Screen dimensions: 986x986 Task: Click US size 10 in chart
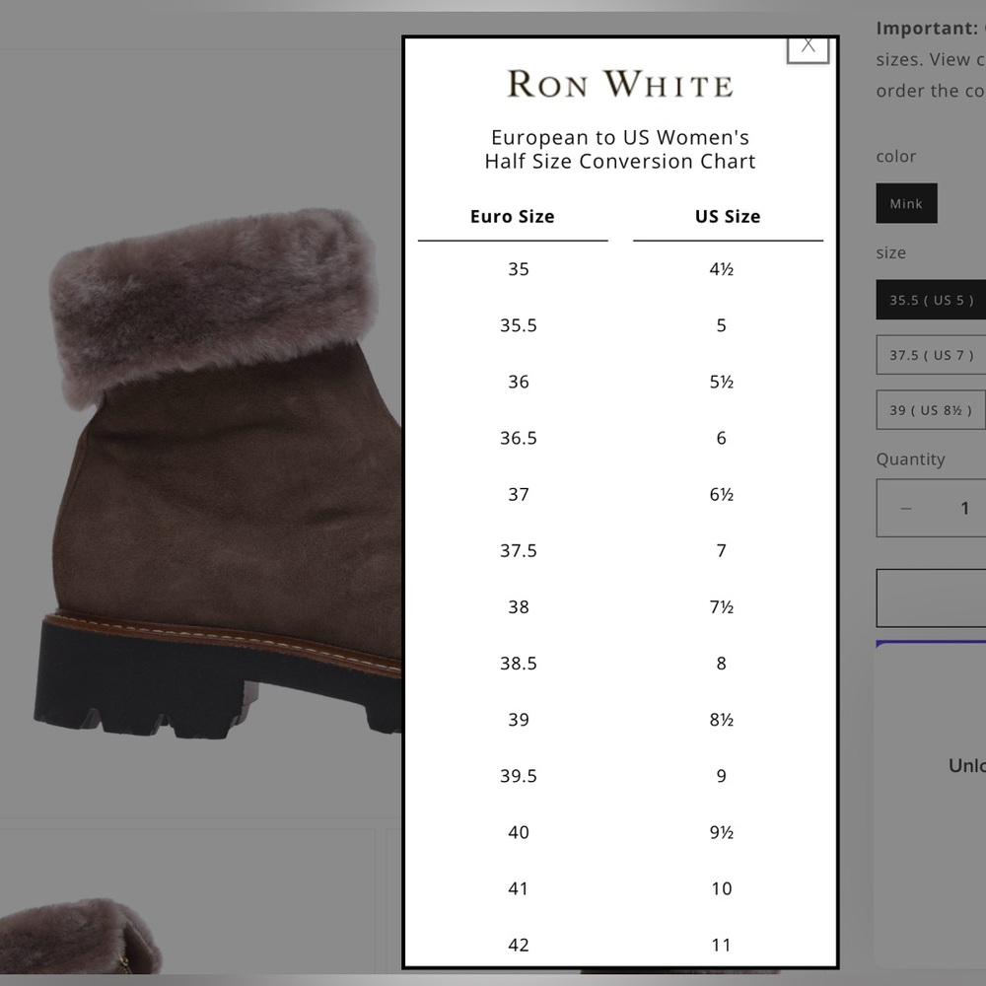click(x=722, y=888)
